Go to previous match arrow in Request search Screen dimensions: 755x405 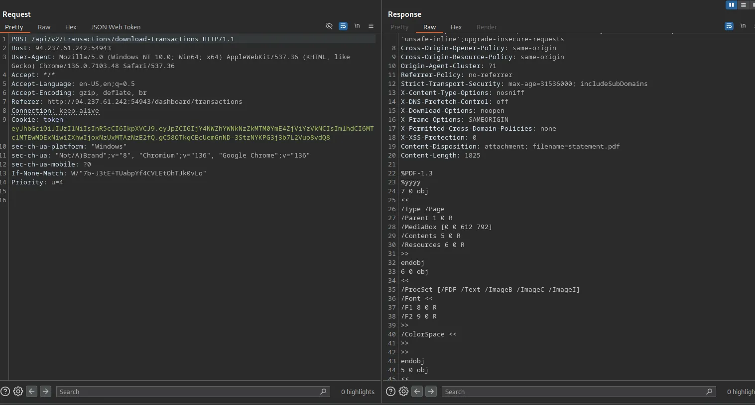pyautogui.click(x=32, y=392)
